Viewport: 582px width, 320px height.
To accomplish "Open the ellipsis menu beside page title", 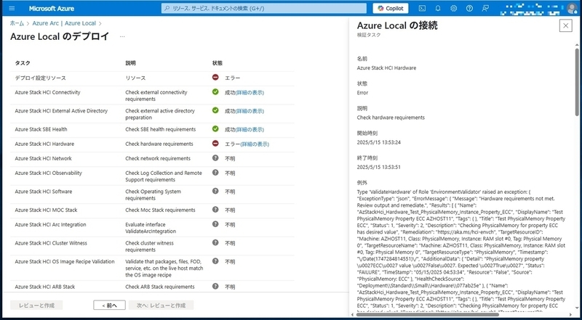I will pyautogui.click(x=122, y=37).
